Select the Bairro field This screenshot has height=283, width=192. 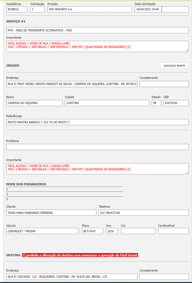pos(34,103)
